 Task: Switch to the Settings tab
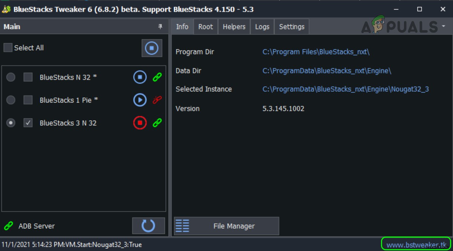[291, 26]
